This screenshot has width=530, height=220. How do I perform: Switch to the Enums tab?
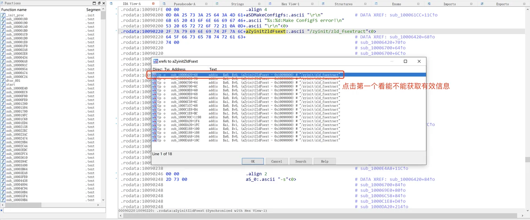tap(396, 4)
